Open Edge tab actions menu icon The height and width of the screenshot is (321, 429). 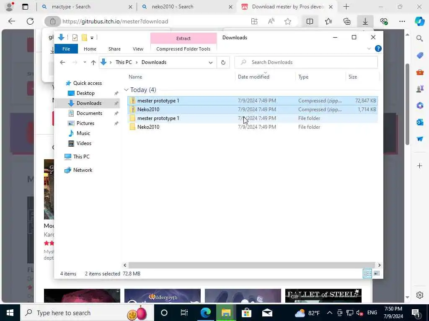pos(25,7)
